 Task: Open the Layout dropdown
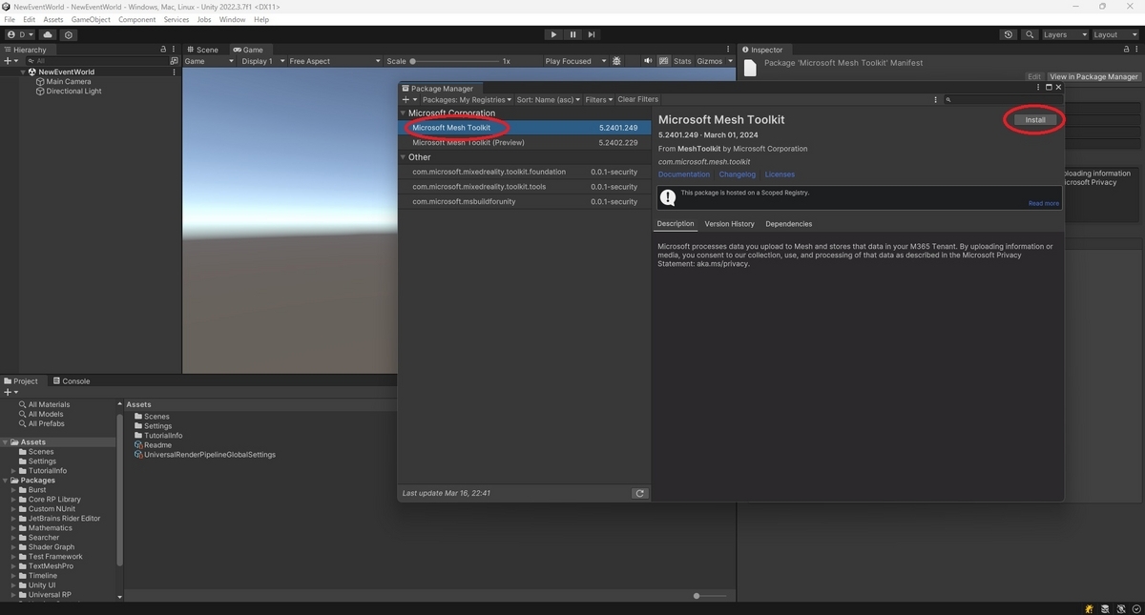click(x=1114, y=34)
